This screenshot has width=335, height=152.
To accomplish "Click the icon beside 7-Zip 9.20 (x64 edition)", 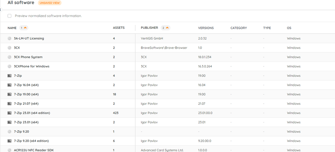I will click(9, 141).
